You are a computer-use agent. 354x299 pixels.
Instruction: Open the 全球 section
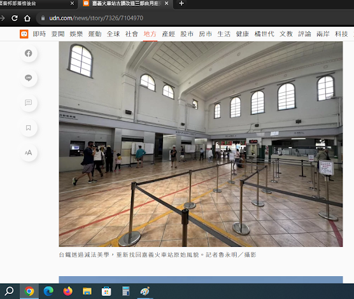[113, 34]
